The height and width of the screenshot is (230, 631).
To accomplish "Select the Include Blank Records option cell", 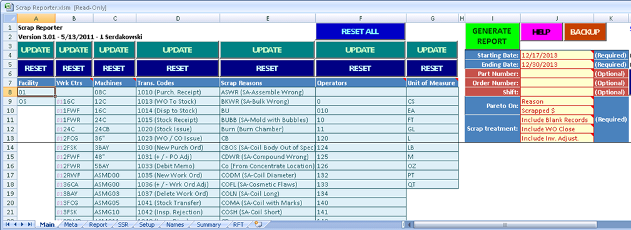I will (557, 120).
